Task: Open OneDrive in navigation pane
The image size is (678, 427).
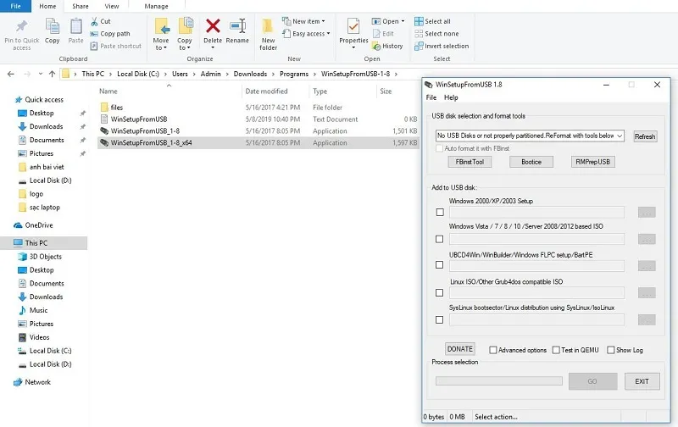Action: pyautogui.click(x=34, y=225)
